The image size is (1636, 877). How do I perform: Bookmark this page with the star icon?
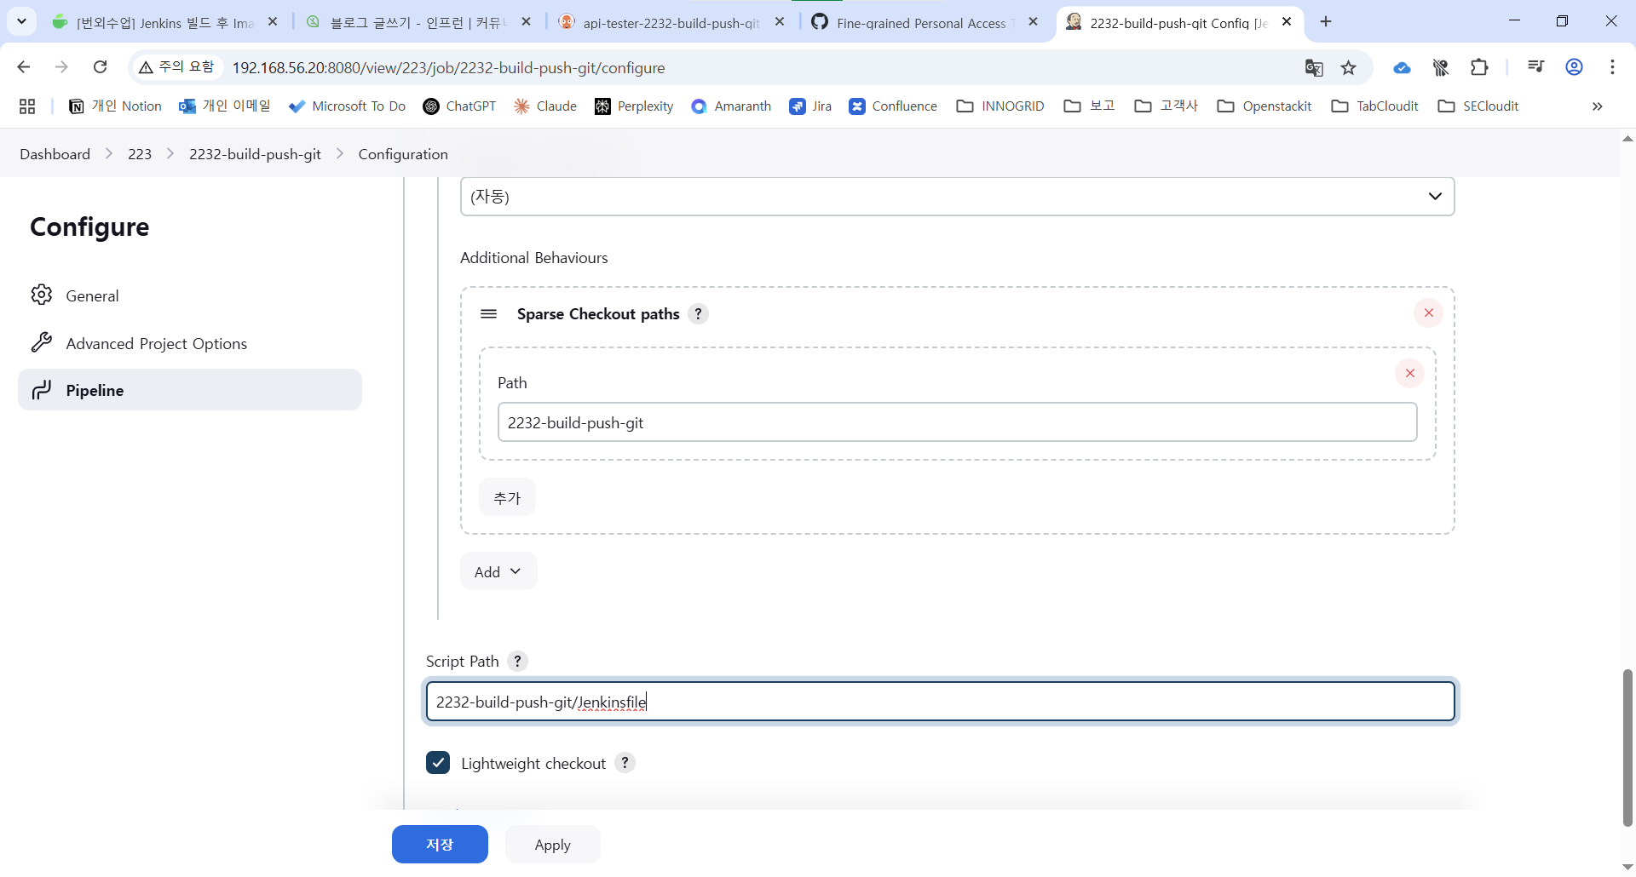[1349, 68]
